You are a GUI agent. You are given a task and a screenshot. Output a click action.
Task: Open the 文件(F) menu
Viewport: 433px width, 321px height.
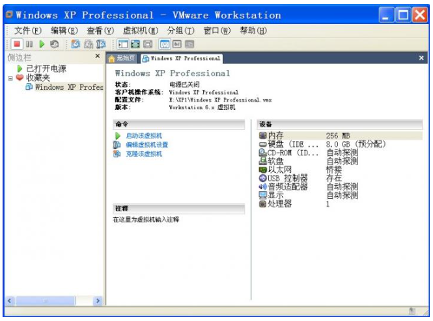28,31
